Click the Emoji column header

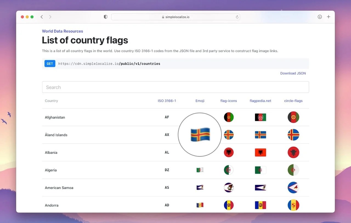point(200,101)
